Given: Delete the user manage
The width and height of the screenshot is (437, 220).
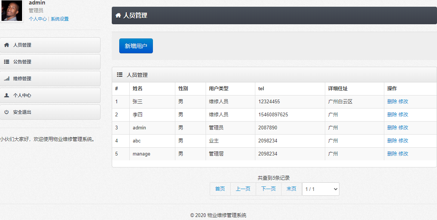Looking at the screenshot, I should pyautogui.click(x=392, y=154).
